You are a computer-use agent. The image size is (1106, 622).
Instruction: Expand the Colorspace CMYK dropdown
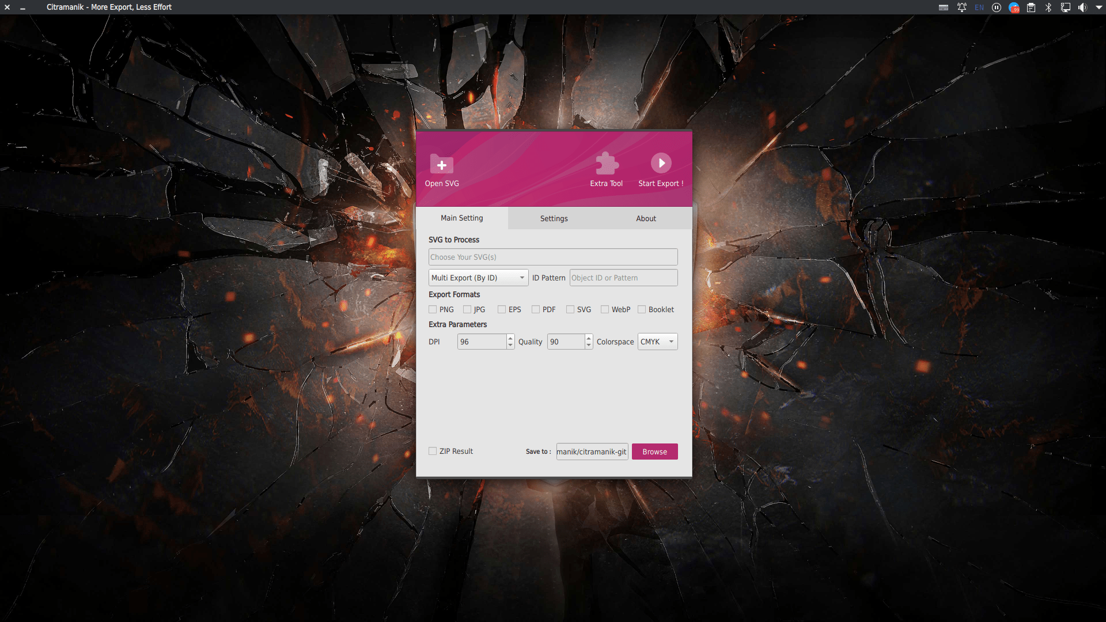click(657, 342)
